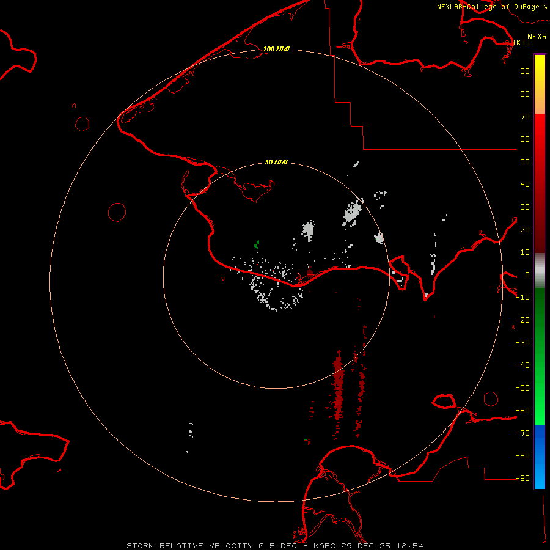Screen dimensions: 550x550
Task: Pick the green segment of the color bar
Action: coord(540,356)
